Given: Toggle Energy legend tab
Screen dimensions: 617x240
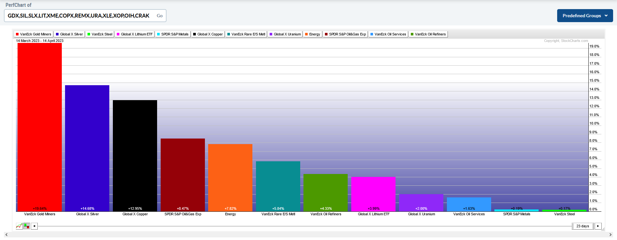Looking at the screenshot, I should tap(313, 34).
